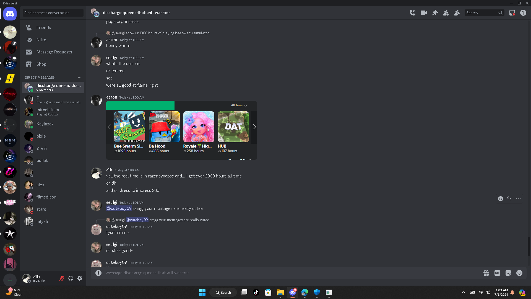Open Discord home direct messages button
This screenshot has width=531, height=299.
coord(10,14)
